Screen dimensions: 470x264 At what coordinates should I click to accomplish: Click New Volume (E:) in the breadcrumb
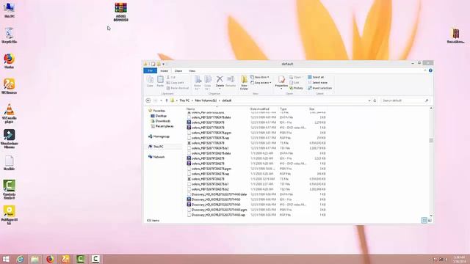206,100
